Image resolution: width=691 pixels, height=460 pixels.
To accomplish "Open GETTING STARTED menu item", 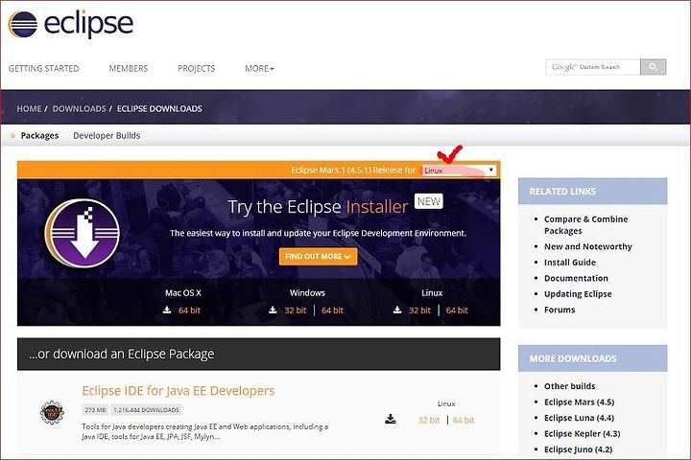I will [x=43, y=69].
